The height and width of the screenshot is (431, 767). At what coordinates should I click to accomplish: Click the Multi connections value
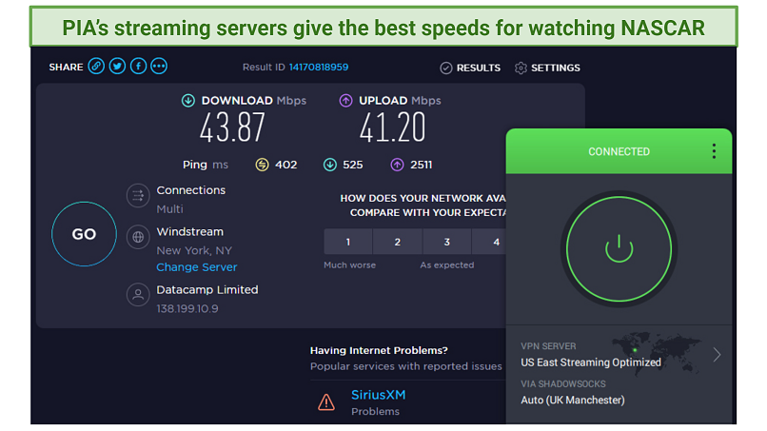169,209
